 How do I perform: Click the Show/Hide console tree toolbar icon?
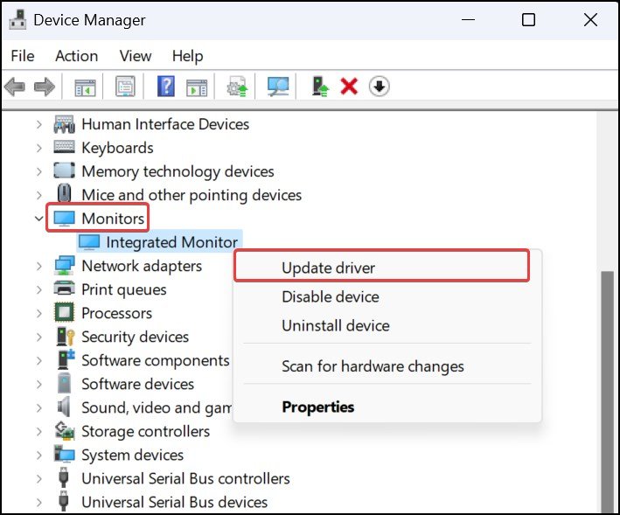tap(85, 87)
